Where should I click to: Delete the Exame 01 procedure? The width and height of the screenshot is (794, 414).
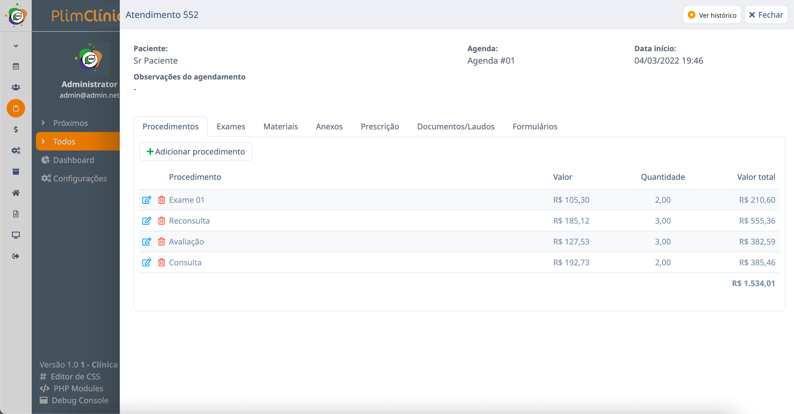(x=161, y=200)
